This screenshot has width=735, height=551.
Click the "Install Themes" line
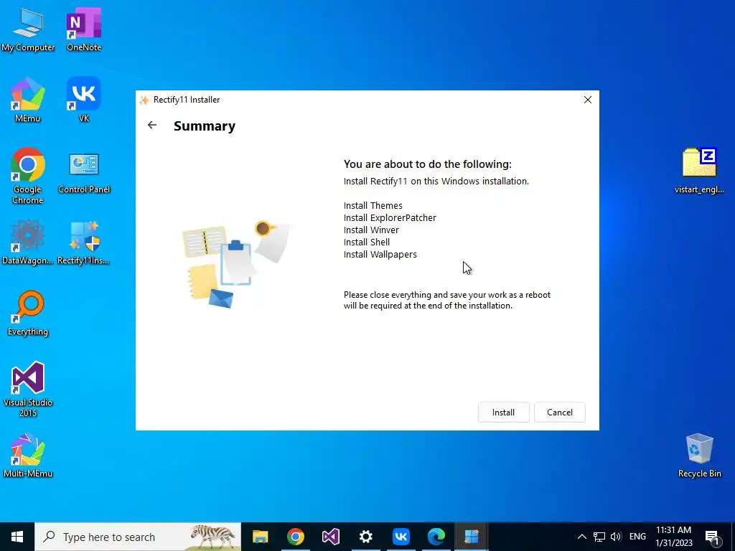373,206
